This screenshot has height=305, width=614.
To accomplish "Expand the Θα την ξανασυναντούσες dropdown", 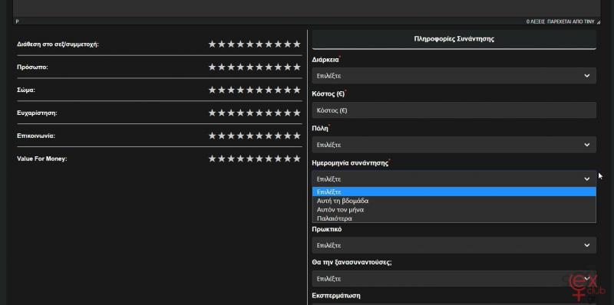I will 454,278.
